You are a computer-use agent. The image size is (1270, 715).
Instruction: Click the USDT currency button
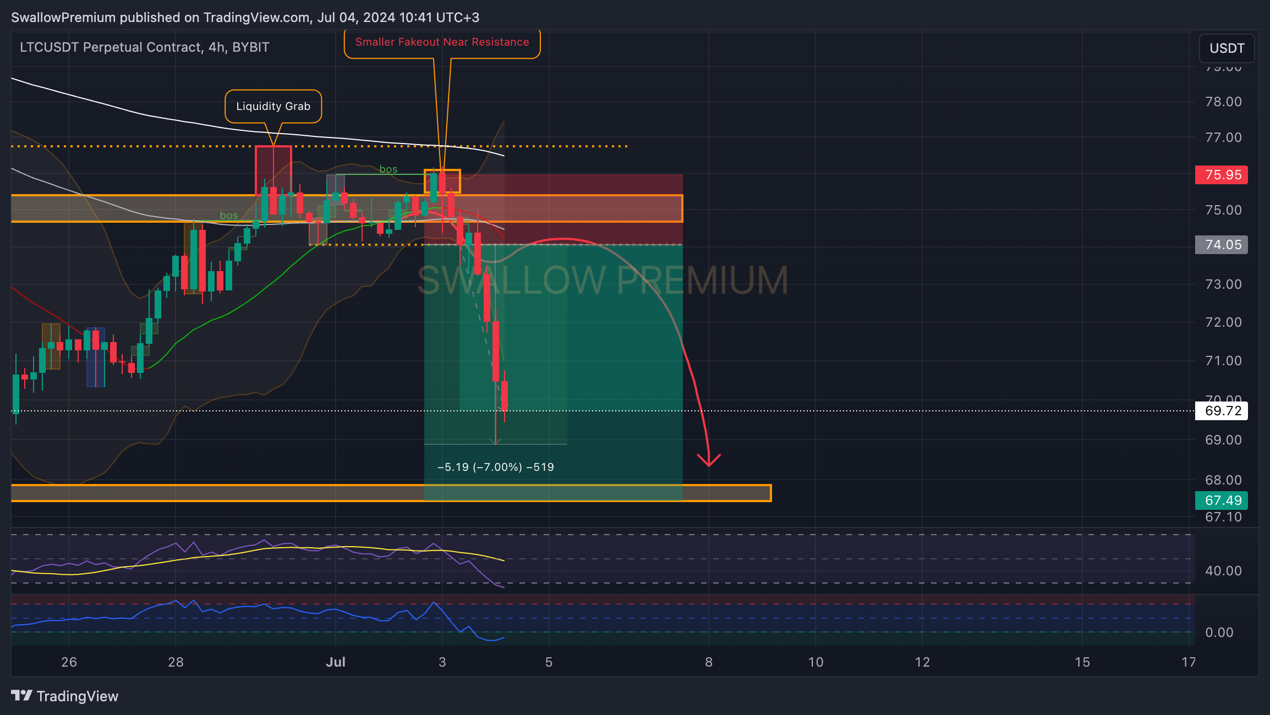pos(1227,48)
